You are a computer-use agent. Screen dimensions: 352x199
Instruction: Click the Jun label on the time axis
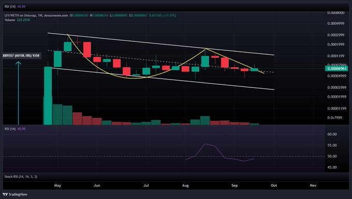pyautogui.click(x=97, y=186)
